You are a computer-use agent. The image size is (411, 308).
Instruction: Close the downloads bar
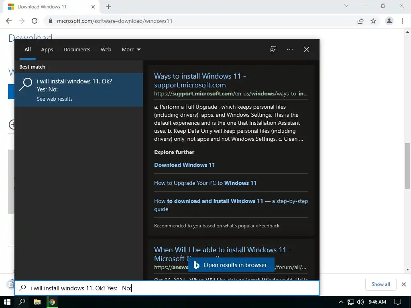pos(404,284)
